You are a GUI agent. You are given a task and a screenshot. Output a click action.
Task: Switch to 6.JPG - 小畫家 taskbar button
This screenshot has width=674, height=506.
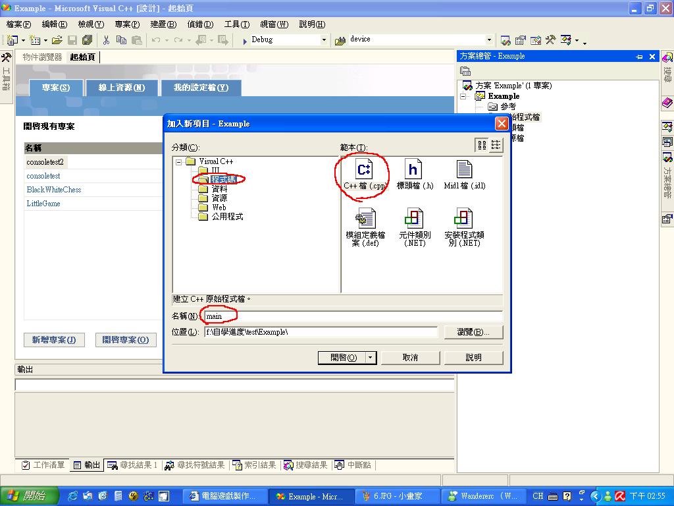click(398, 496)
